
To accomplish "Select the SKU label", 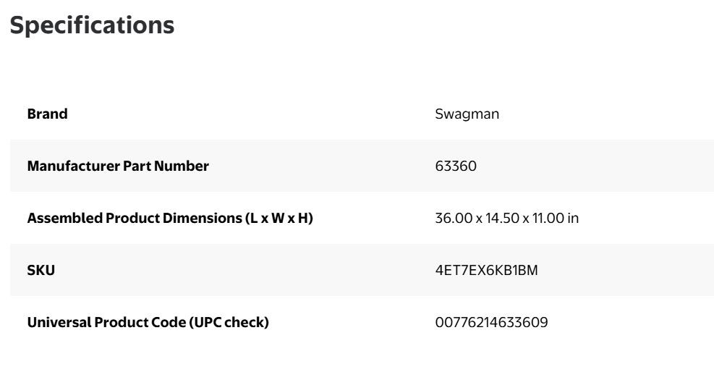I will (41, 271).
